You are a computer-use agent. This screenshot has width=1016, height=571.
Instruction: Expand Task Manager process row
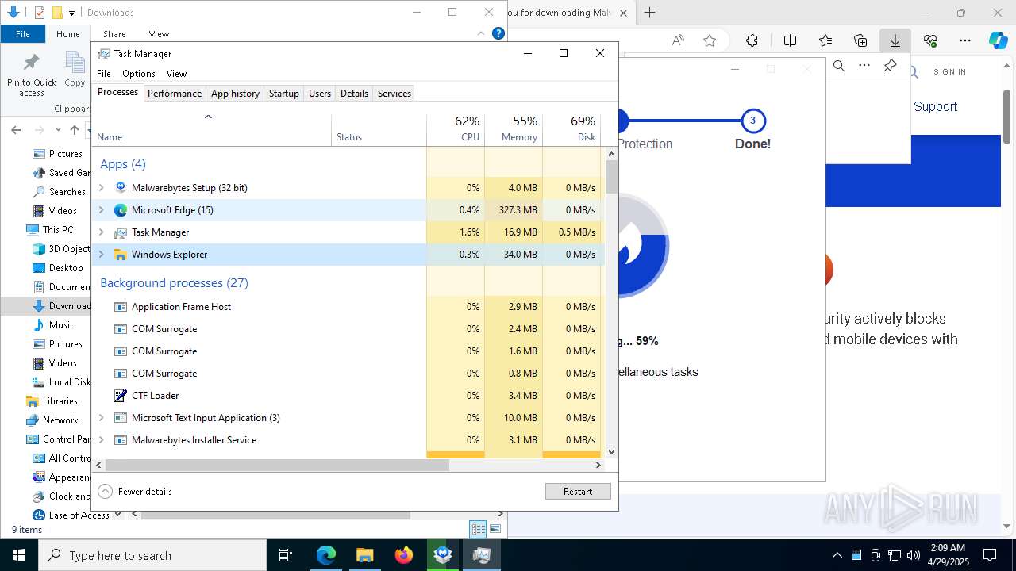(101, 232)
